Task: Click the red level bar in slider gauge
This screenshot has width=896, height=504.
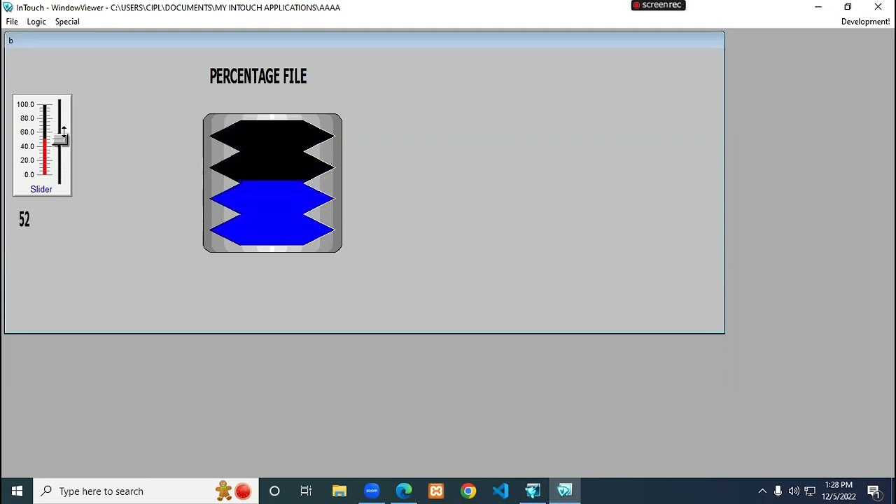Action: 45,156
